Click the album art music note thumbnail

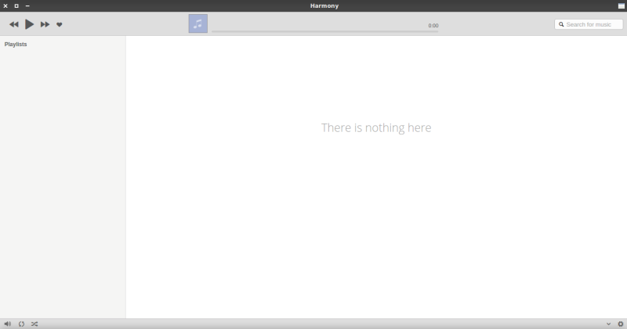[x=198, y=23]
